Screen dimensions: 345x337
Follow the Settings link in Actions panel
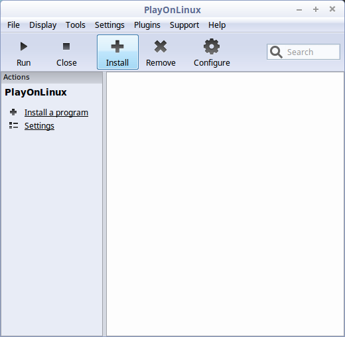pyautogui.click(x=39, y=126)
